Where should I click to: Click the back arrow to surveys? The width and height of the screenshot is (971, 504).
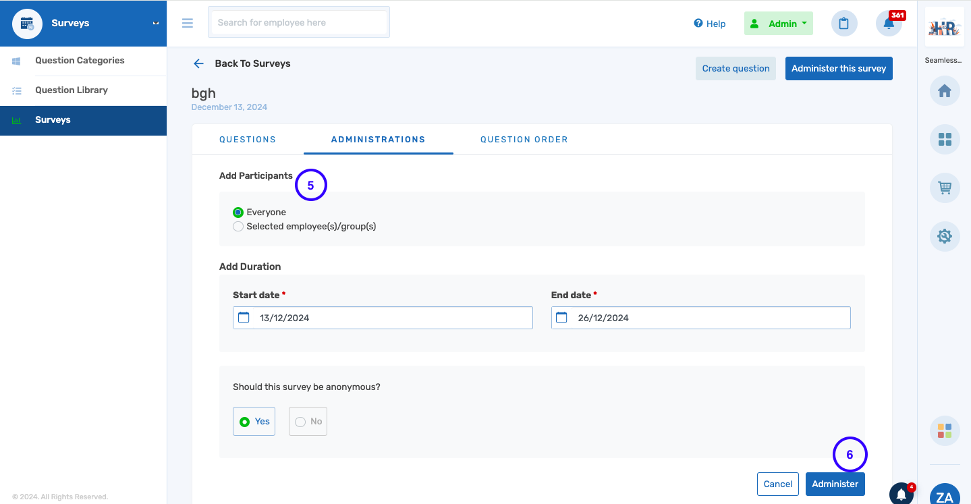tap(198, 63)
